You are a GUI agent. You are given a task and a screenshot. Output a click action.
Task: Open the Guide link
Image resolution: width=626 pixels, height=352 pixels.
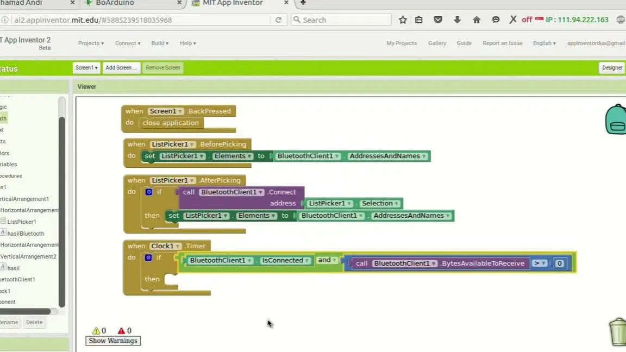click(x=464, y=43)
